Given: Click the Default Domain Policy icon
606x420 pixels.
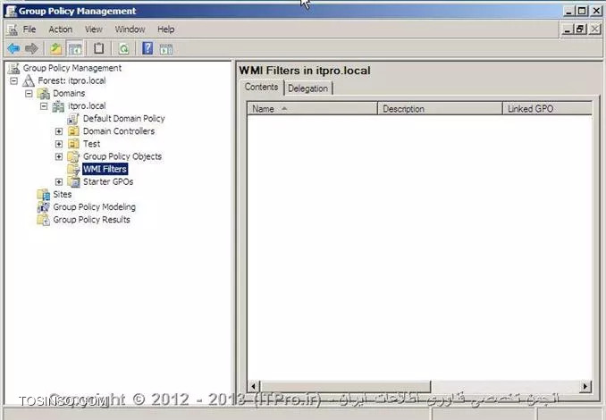Looking at the screenshot, I should [73, 119].
